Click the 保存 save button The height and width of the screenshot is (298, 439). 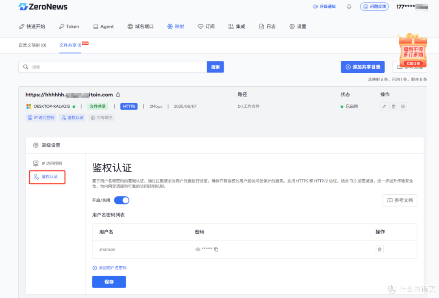(109, 282)
